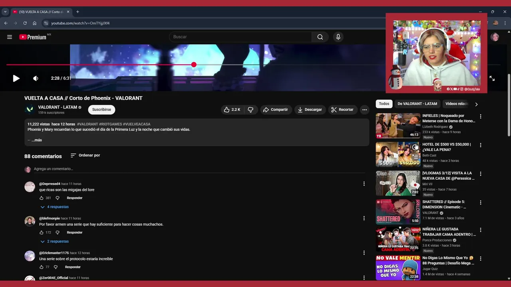Open the Ordenar por sort menu
Image resolution: width=511 pixels, height=287 pixels.
coord(85,155)
